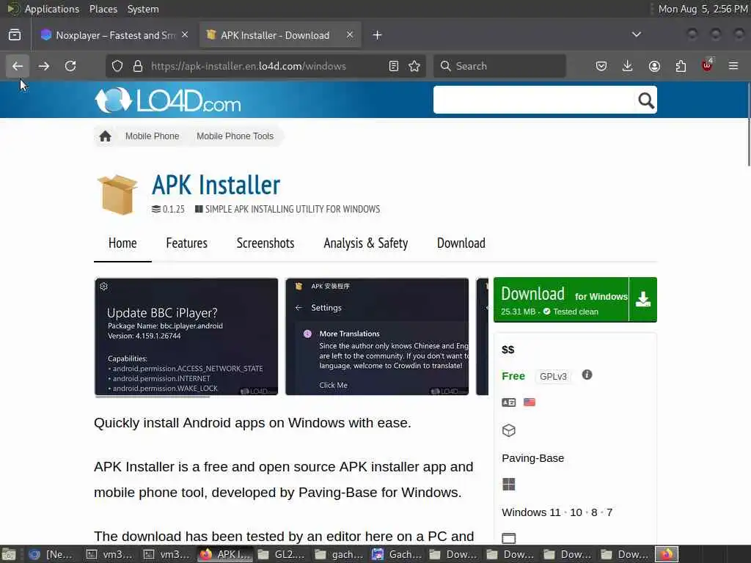Image resolution: width=751 pixels, height=563 pixels.
Task: Open the uBlock Origin extension icon
Action: click(x=707, y=65)
